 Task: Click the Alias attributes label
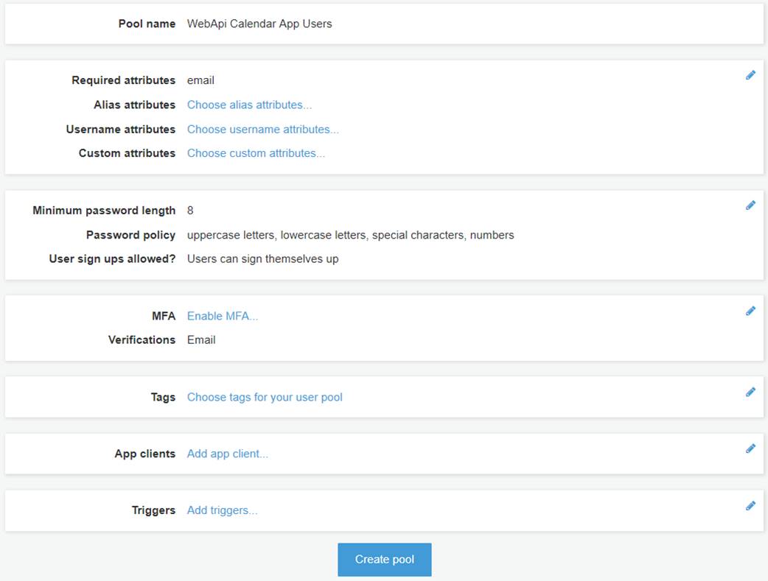[x=135, y=105]
